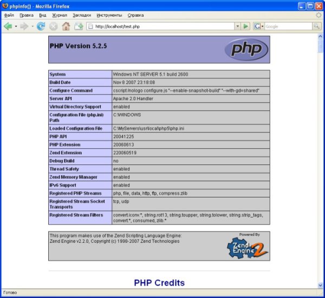Open the Инструменты menu
325x298 pixels.
[109, 15]
